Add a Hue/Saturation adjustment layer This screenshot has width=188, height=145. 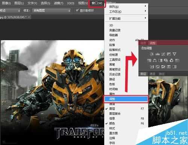click(x=149, y=60)
